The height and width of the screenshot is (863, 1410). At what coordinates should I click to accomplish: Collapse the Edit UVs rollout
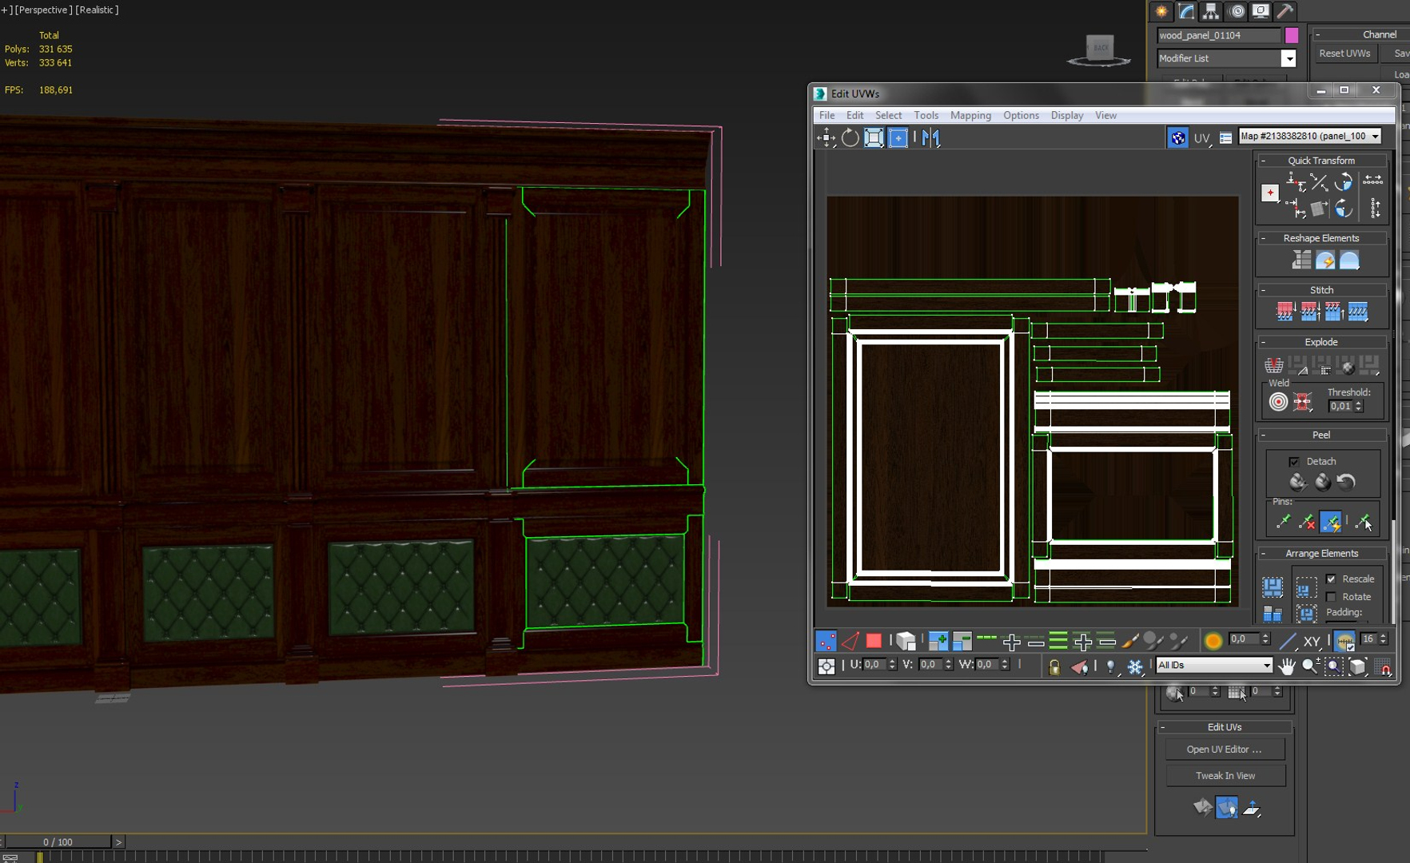point(1225,726)
